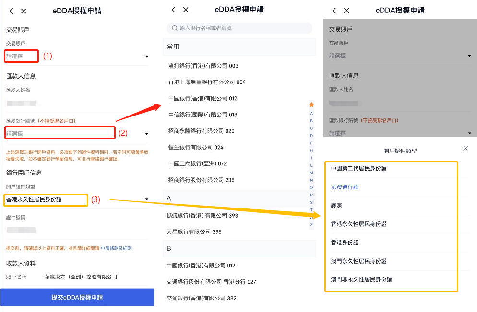The height and width of the screenshot is (312, 477).
Task: Jump to letter O in the alphabet index
Action: (311, 187)
